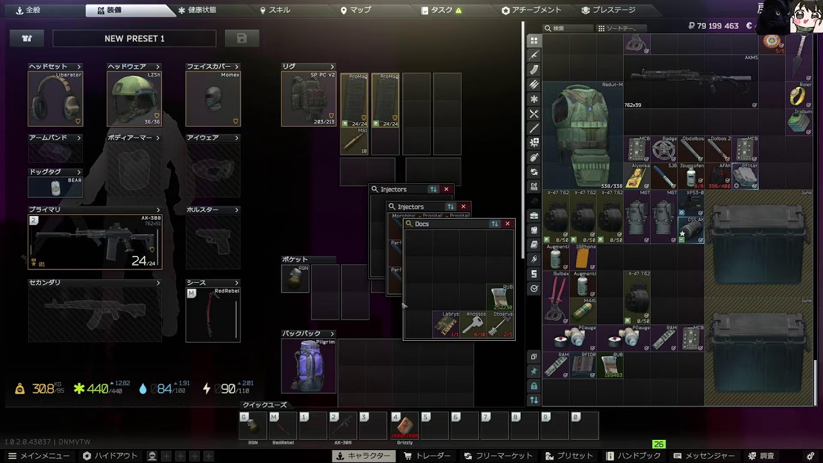Select the Observe key in Docs
Image resolution: width=823 pixels, height=463 pixels.
point(500,325)
